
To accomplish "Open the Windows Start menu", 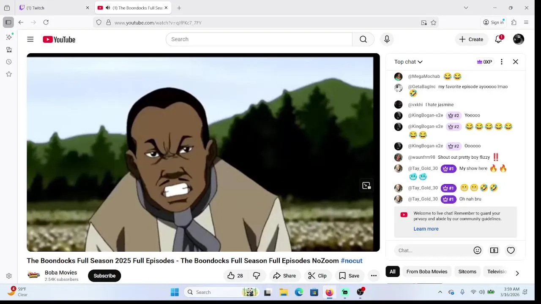I will pos(175,292).
